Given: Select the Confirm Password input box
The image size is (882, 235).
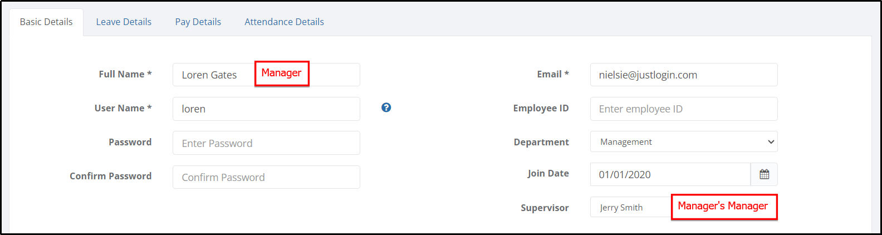Looking at the screenshot, I should pos(266,177).
